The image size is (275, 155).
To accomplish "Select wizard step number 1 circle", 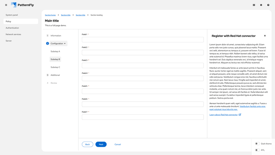I will click(x=47, y=35).
